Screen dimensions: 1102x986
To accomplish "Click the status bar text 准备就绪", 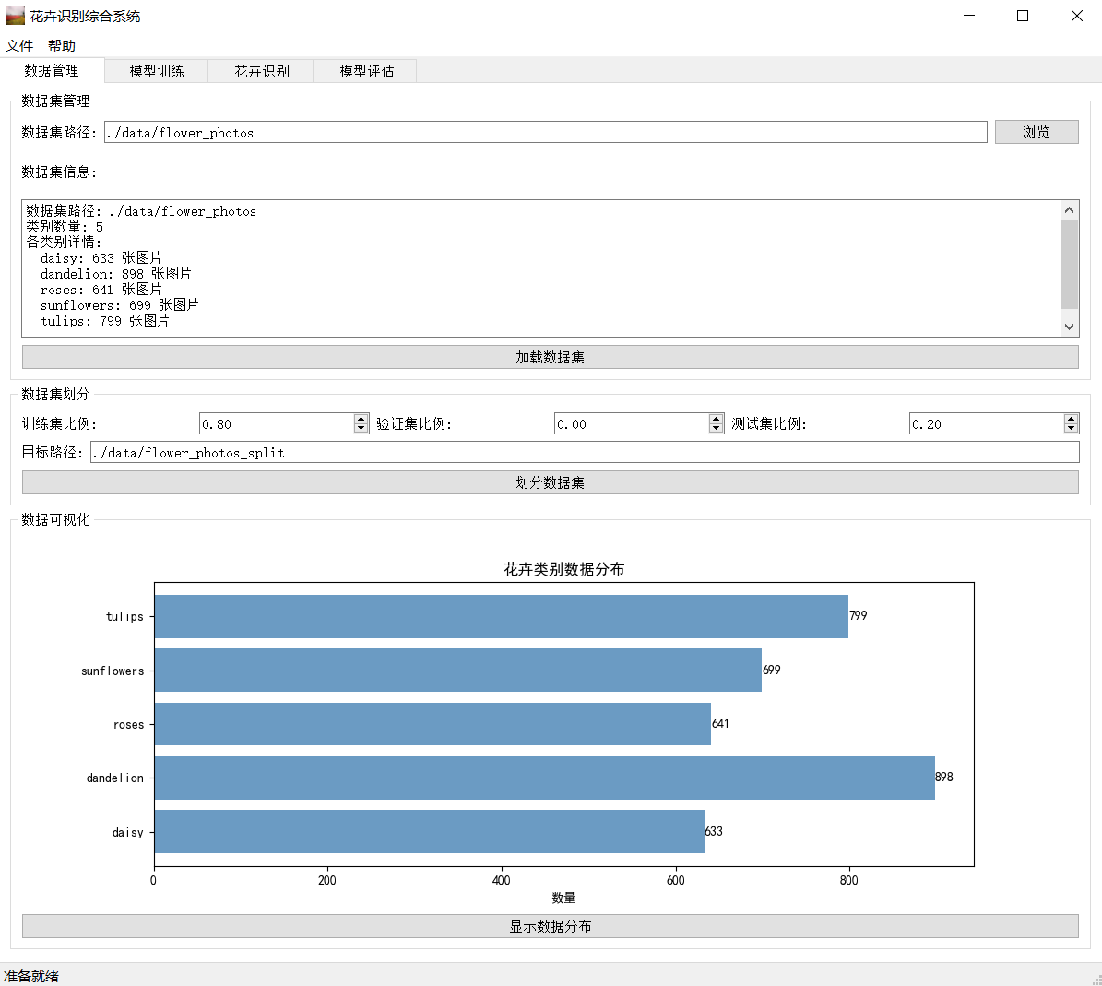I will (x=31, y=976).
